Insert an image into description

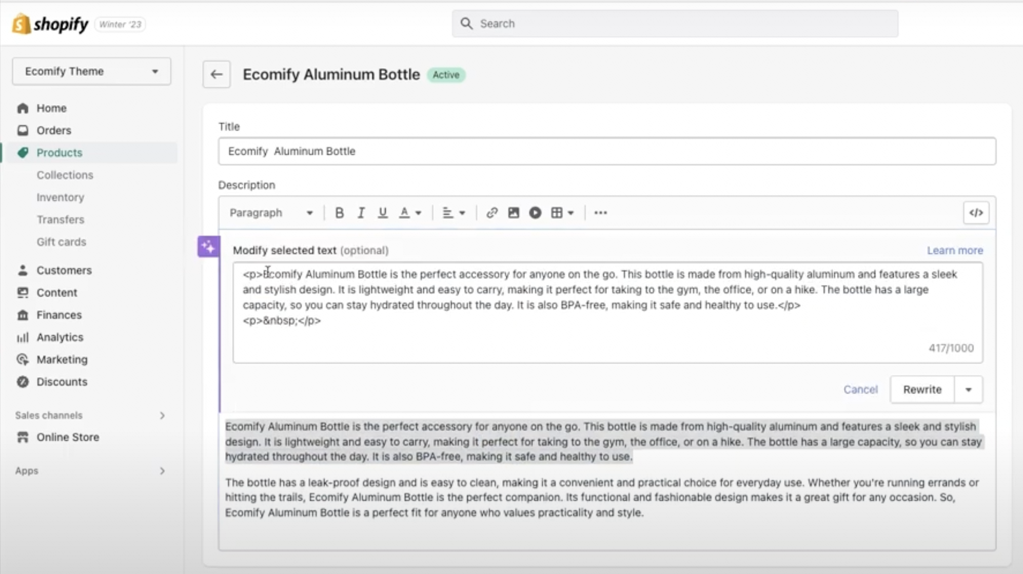click(513, 213)
